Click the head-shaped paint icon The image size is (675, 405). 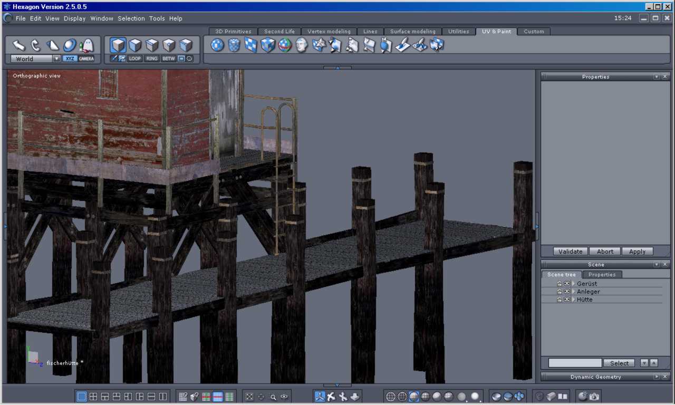pyautogui.click(x=302, y=45)
